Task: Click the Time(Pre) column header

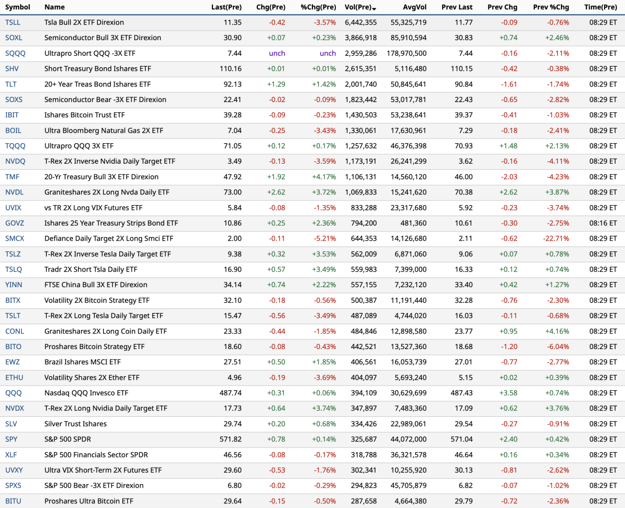Action: click(600, 7)
